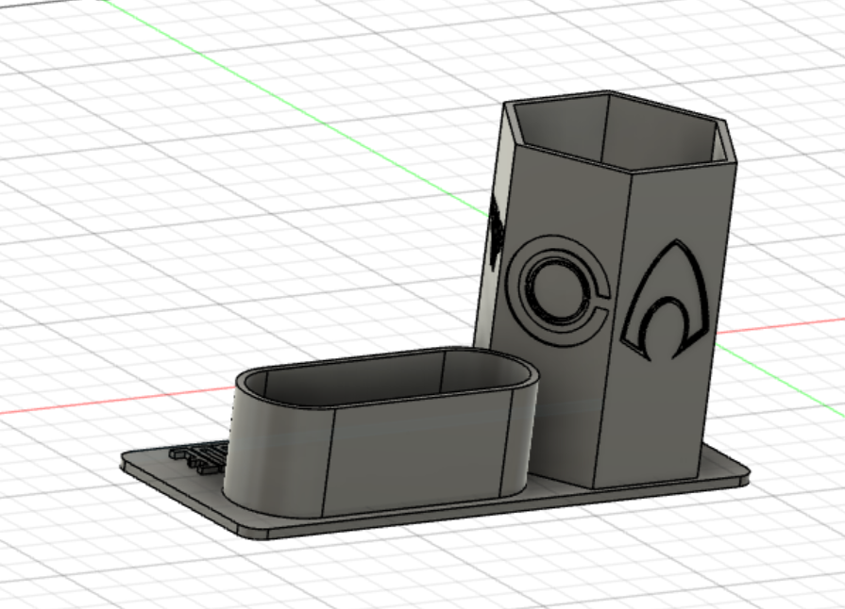Screen dimensions: 845x609
Task: Click the embossed lettering on the base plate
Action: point(199,456)
